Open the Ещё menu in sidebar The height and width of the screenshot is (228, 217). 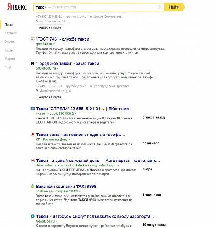click(8, 67)
